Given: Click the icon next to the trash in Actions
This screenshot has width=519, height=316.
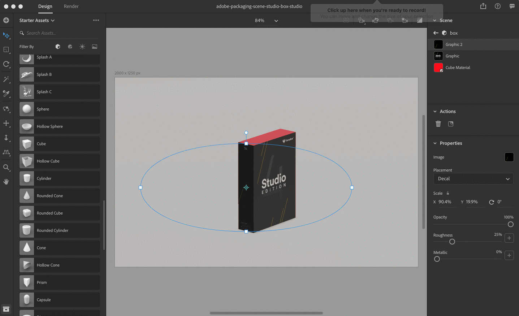Looking at the screenshot, I should [x=451, y=124].
